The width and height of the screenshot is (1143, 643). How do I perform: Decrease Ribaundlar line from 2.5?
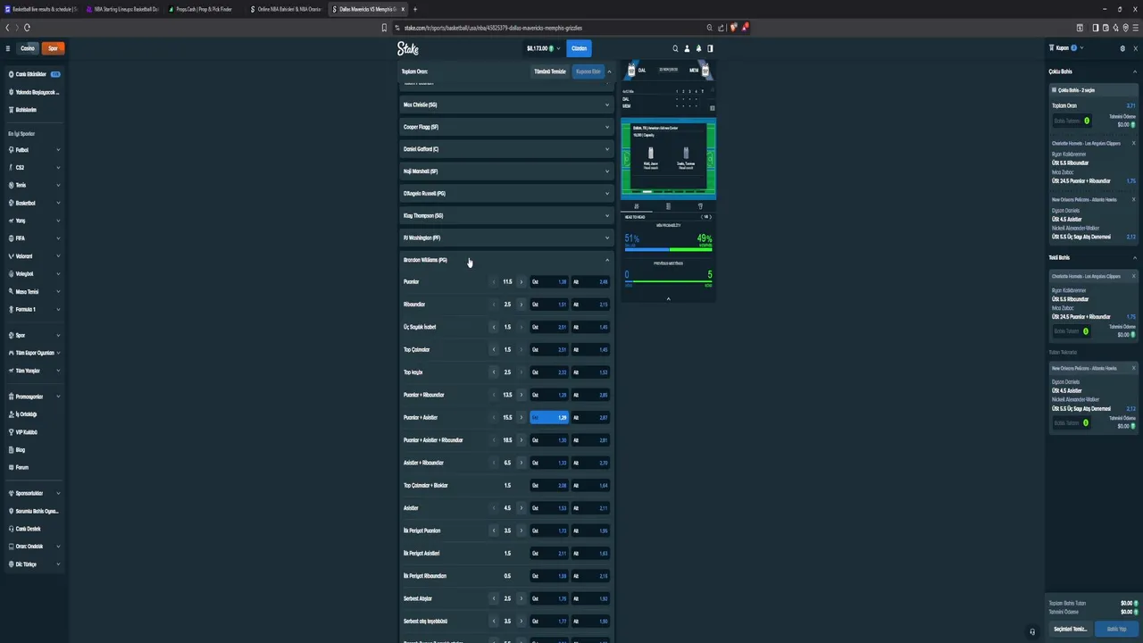(494, 305)
